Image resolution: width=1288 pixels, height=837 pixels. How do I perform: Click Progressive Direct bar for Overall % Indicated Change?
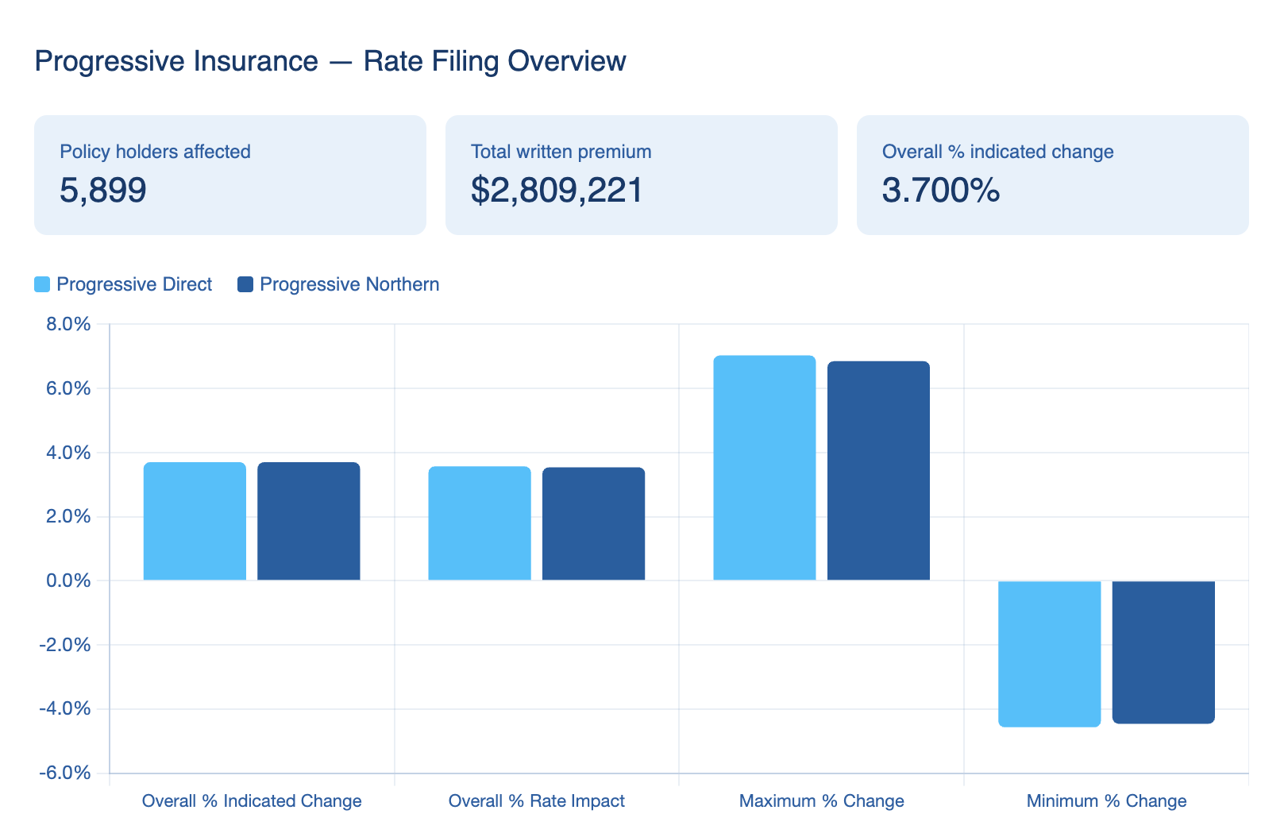coord(195,522)
